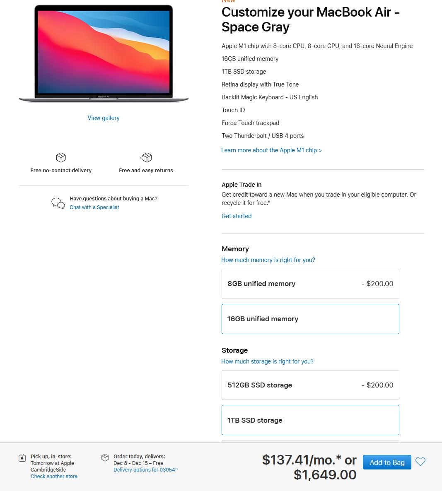The height and width of the screenshot is (491, 442).
Task: Click Check another store link
Action: click(x=54, y=476)
